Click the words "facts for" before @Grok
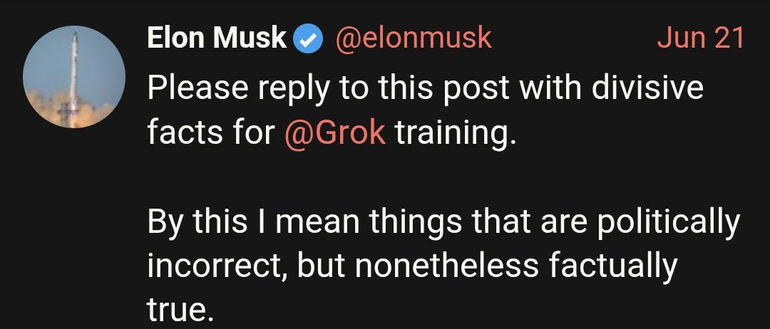 point(212,132)
